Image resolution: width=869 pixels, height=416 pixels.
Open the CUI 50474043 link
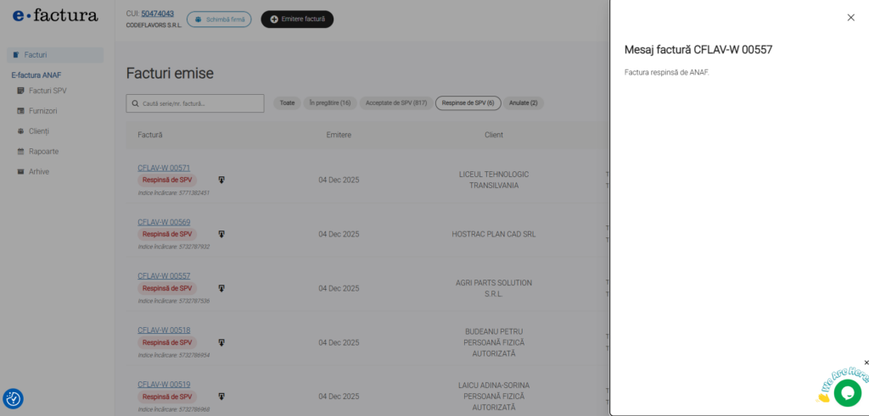(157, 14)
